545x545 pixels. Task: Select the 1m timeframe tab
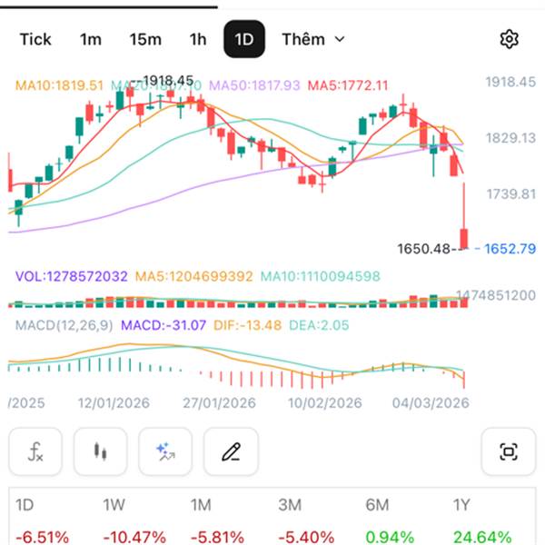tap(91, 39)
